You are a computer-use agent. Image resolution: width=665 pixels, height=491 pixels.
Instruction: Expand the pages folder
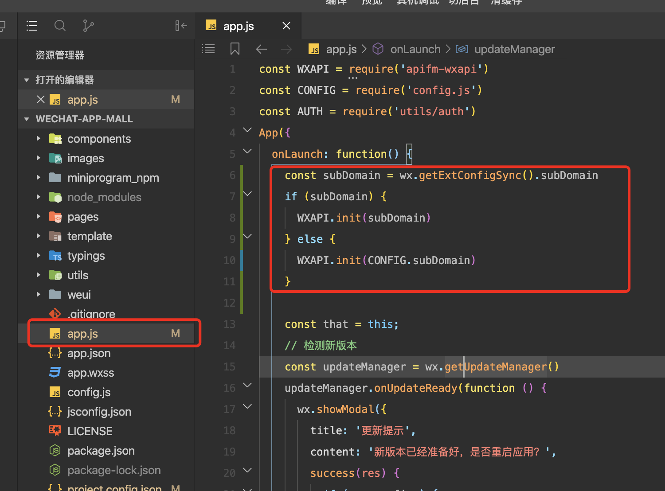(39, 217)
